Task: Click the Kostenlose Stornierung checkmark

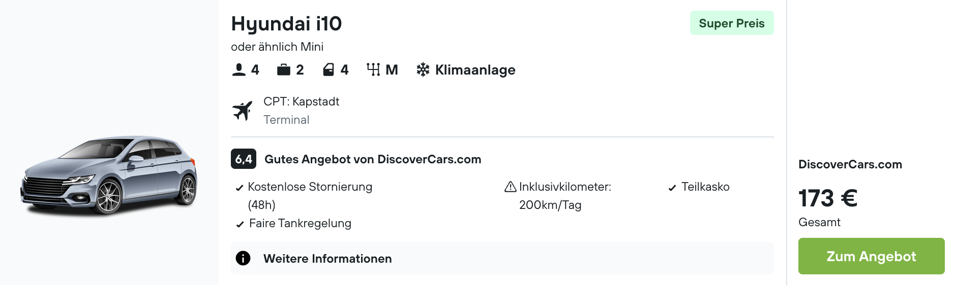Action: (x=240, y=188)
